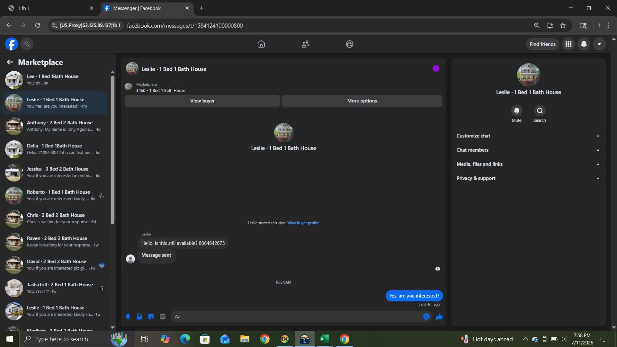Reload the current page
The width and height of the screenshot is (617, 347).
click(x=38, y=25)
